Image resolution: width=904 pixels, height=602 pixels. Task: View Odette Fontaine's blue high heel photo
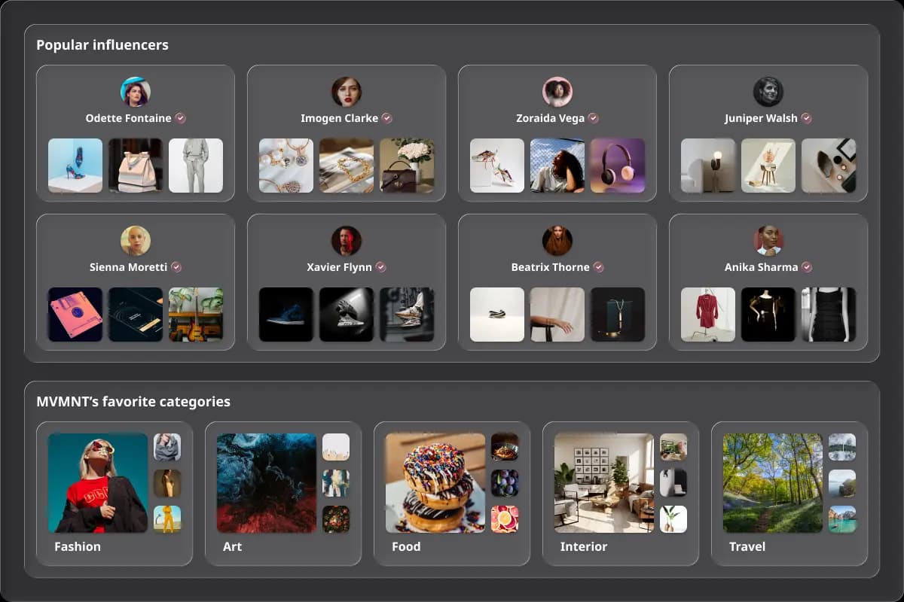click(x=75, y=166)
